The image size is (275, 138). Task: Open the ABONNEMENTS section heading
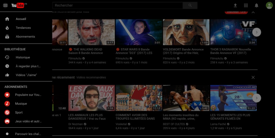pos(16,87)
